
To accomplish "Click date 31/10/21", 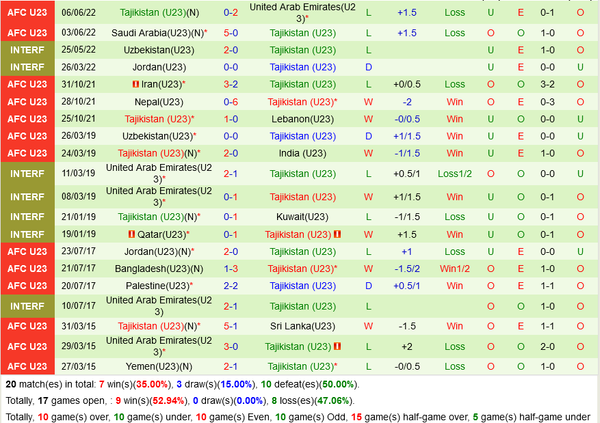I will (79, 84).
